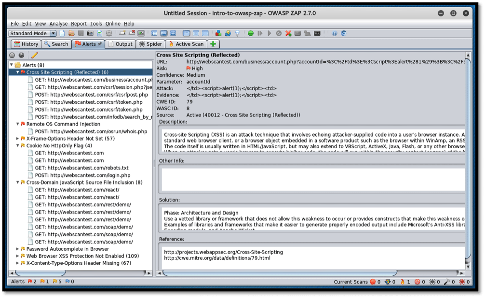485x298 pixels.
Task: Click the light bulb icon in toolbar
Action: pos(237,33)
